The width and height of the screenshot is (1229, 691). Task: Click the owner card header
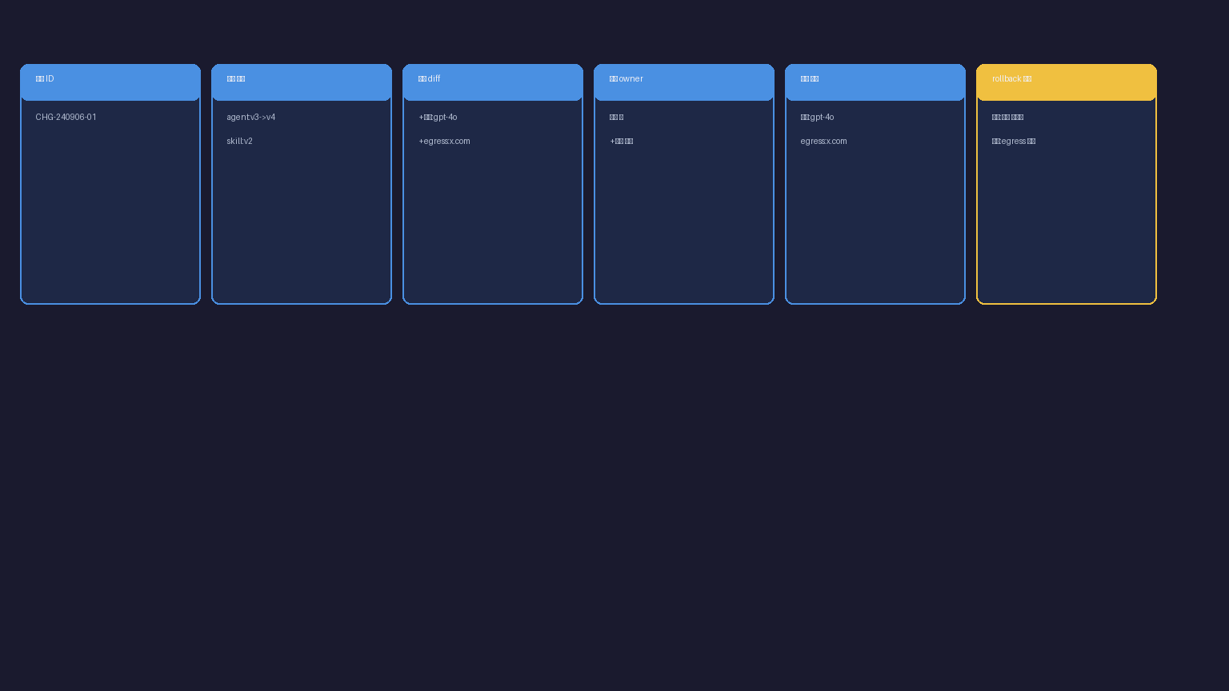[x=684, y=82]
